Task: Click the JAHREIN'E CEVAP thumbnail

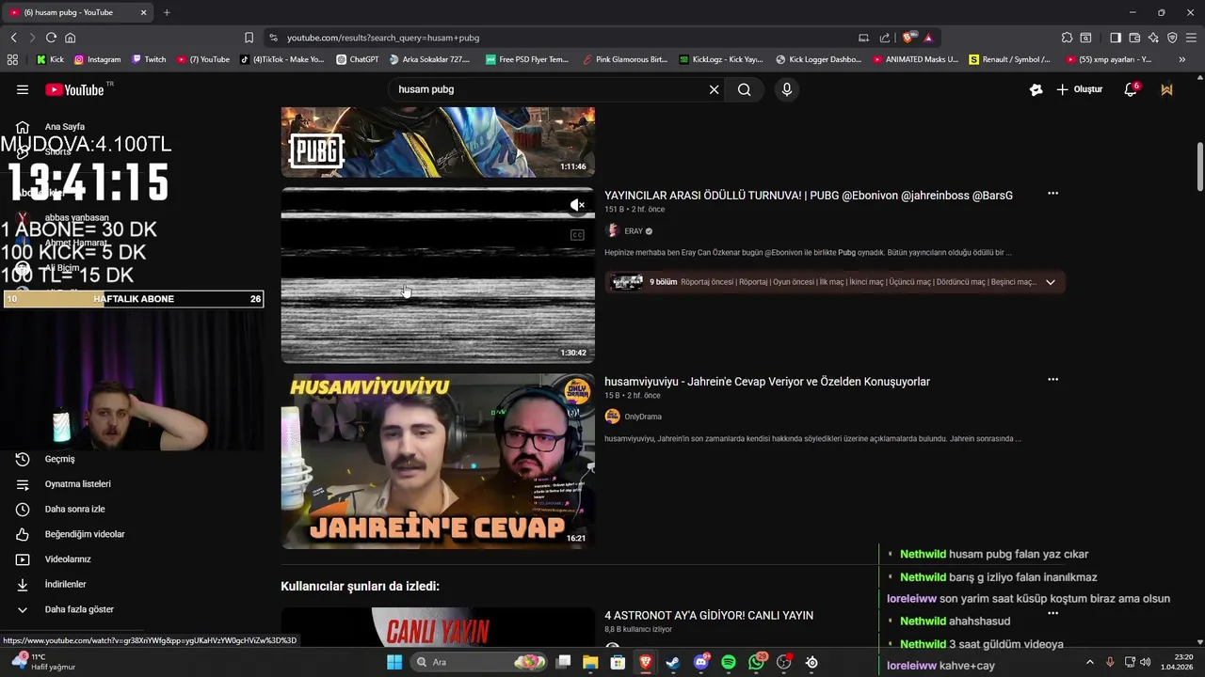Action: 438,461
